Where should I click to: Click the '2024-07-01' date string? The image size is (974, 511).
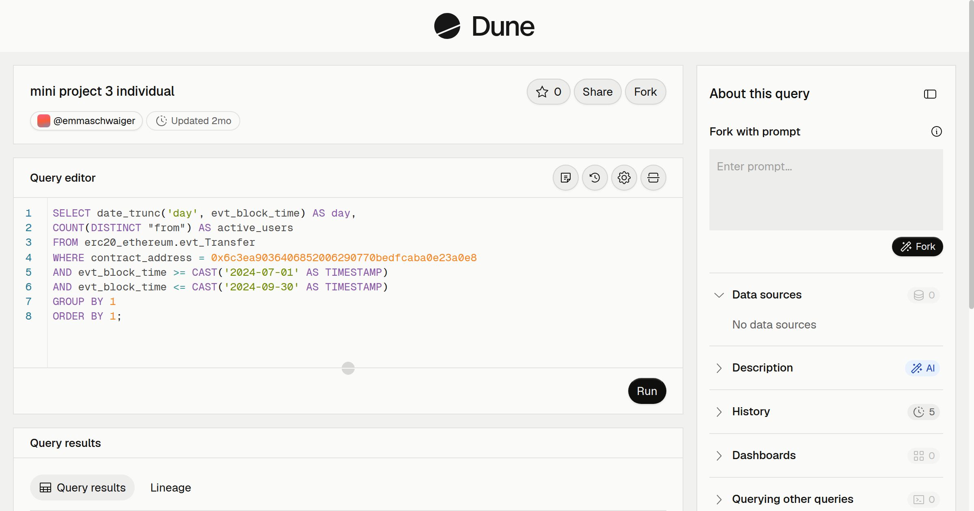pyautogui.click(x=261, y=272)
